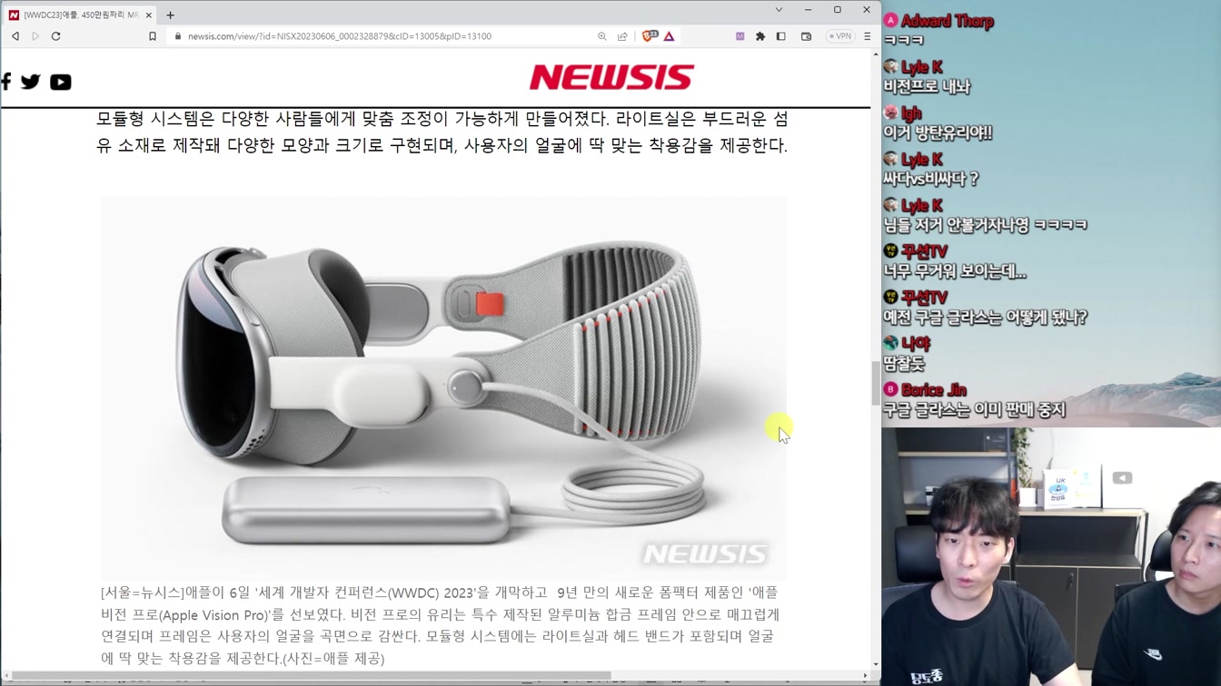The image size is (1221, 686).
Task: Expand the tab search dropdown arrow
Action: (x=779, y=10)
